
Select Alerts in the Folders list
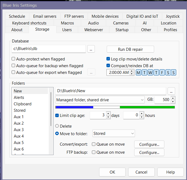(19, 98)
